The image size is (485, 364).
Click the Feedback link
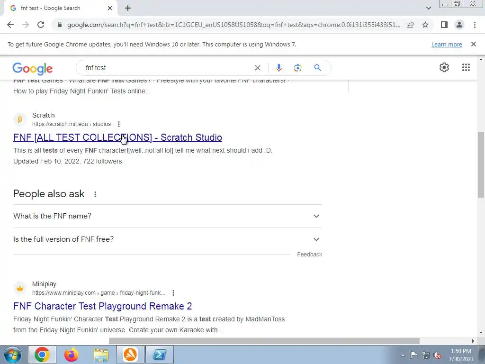(x=309, y=255)
